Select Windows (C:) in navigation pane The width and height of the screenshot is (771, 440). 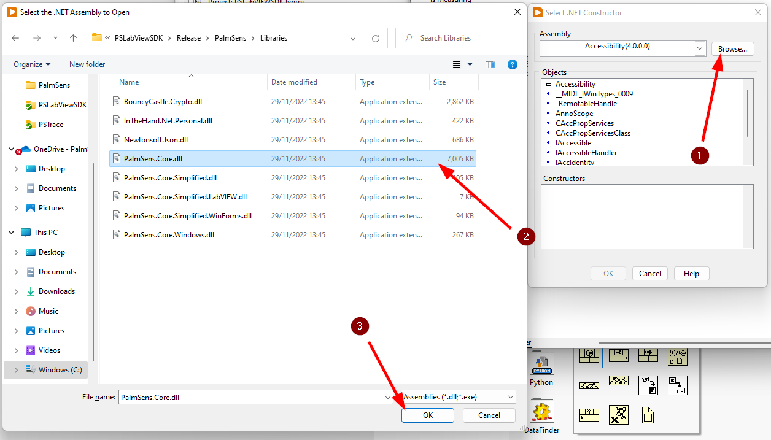click(60, 370)
